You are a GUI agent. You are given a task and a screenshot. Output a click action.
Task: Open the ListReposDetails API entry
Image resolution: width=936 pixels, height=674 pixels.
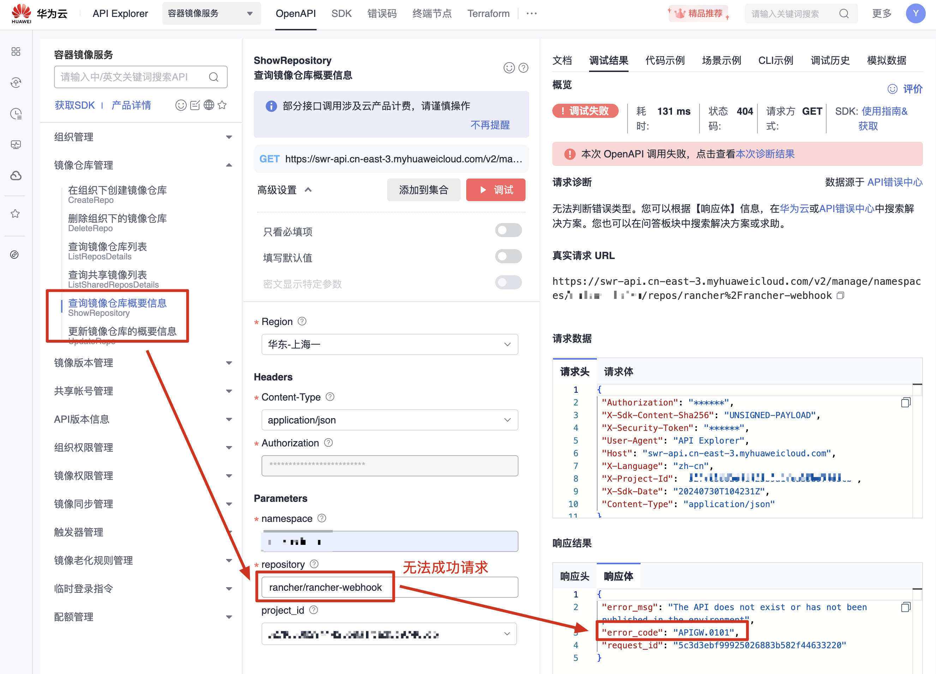click(x=107, y=251)
